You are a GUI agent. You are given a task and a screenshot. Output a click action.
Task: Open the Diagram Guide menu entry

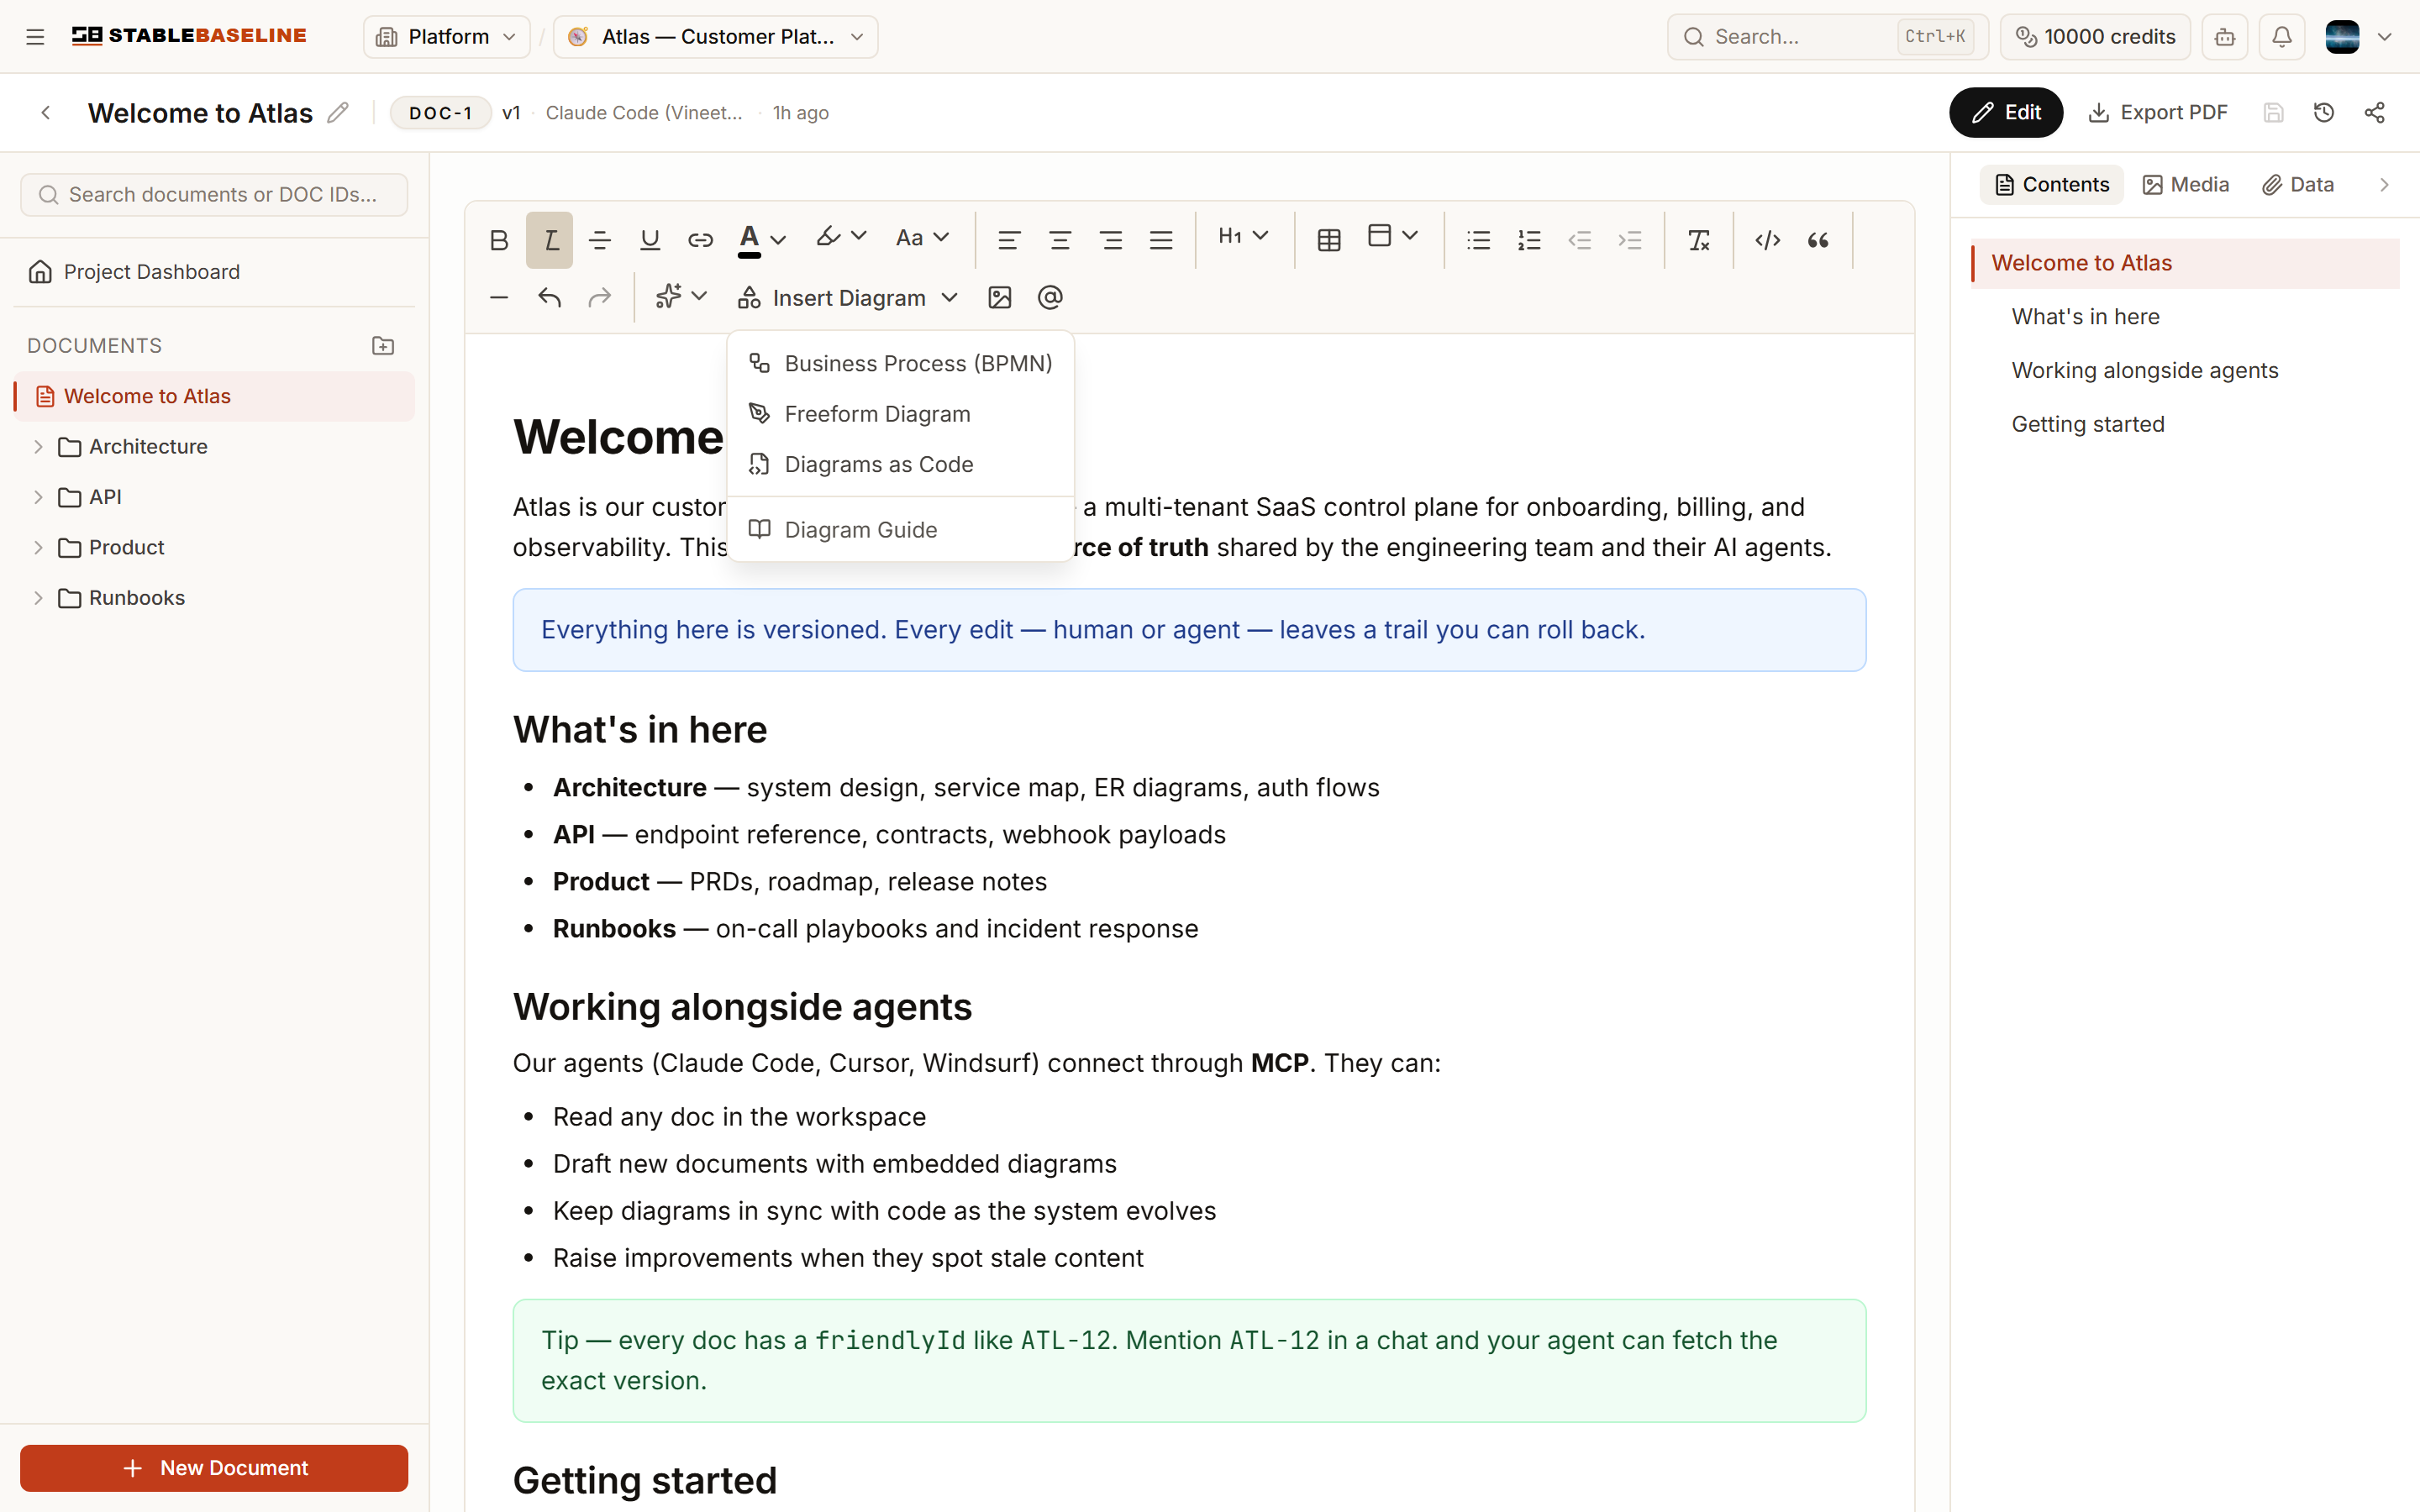pyautogui.click(x=901, y=530)
